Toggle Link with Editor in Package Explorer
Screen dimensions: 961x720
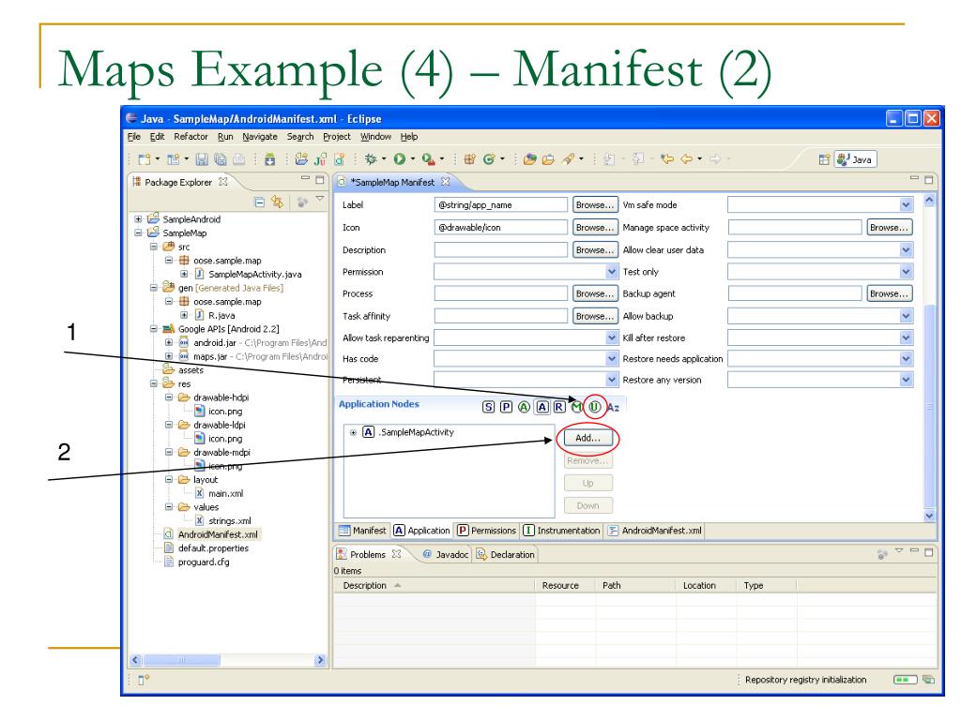[x=278, y=202]
